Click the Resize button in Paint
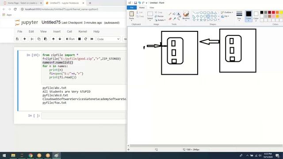Image resolution: width=283 pixels, height=159 pixels. (159, 16)
